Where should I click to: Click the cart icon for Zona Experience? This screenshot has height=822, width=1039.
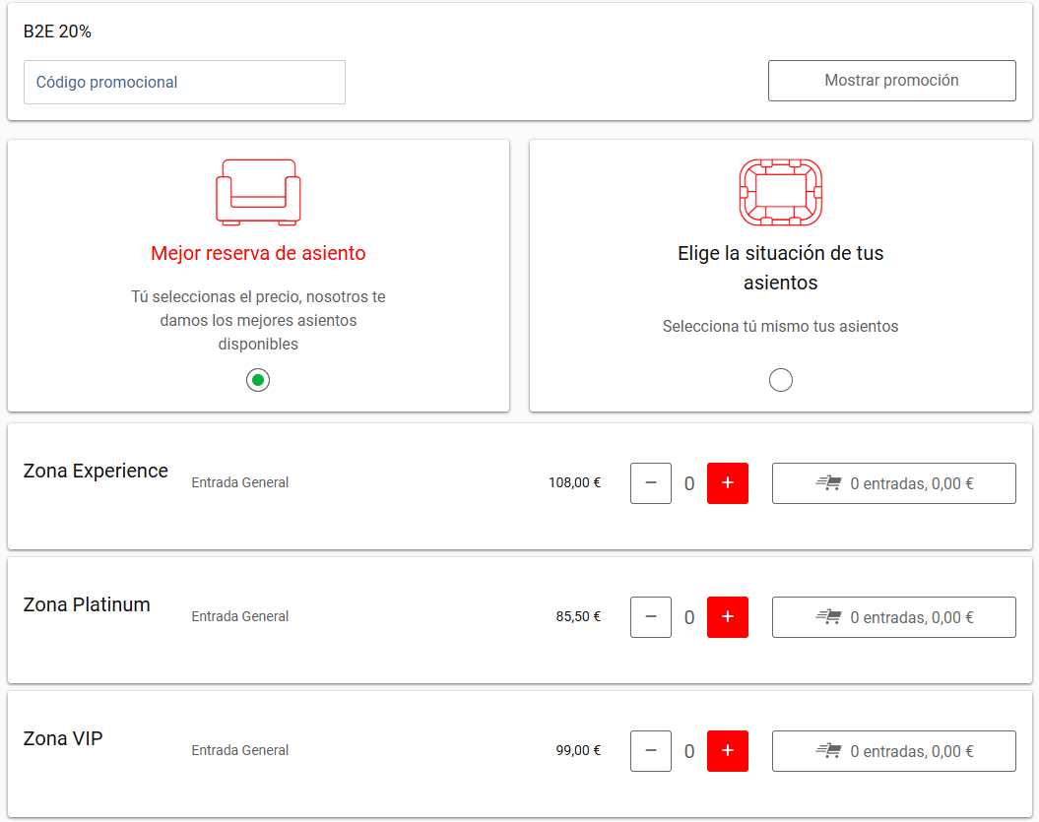pyautogui.click(x=828, y=483)
